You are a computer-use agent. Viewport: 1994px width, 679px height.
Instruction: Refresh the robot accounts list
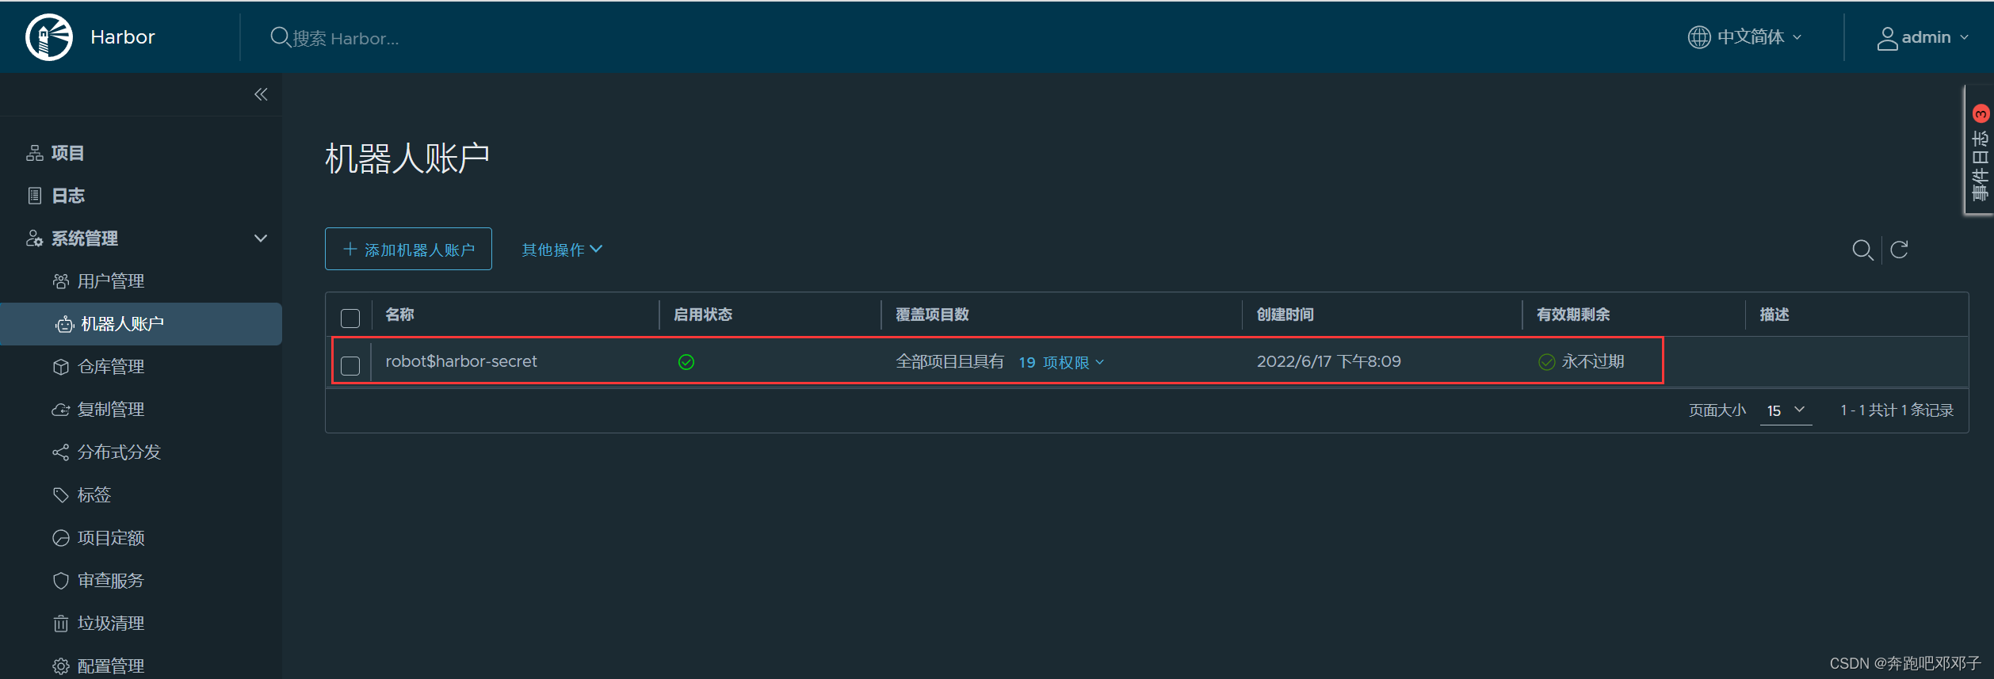[1899, 250]
